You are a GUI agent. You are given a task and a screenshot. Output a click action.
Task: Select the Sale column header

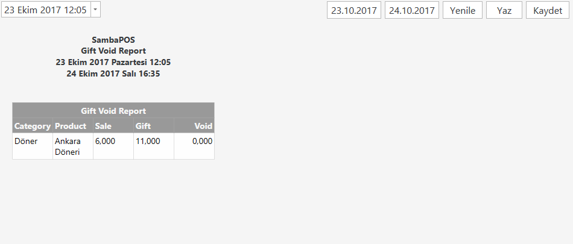tap(113, 126)
